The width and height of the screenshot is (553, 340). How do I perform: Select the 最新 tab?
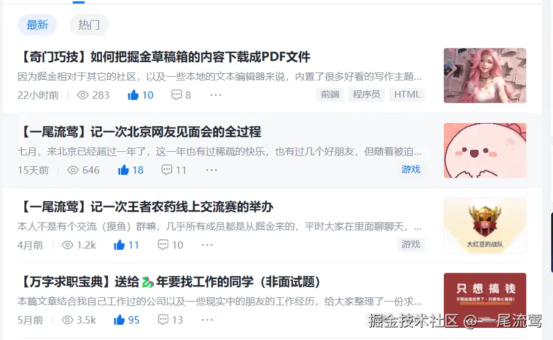pos(37,24)
